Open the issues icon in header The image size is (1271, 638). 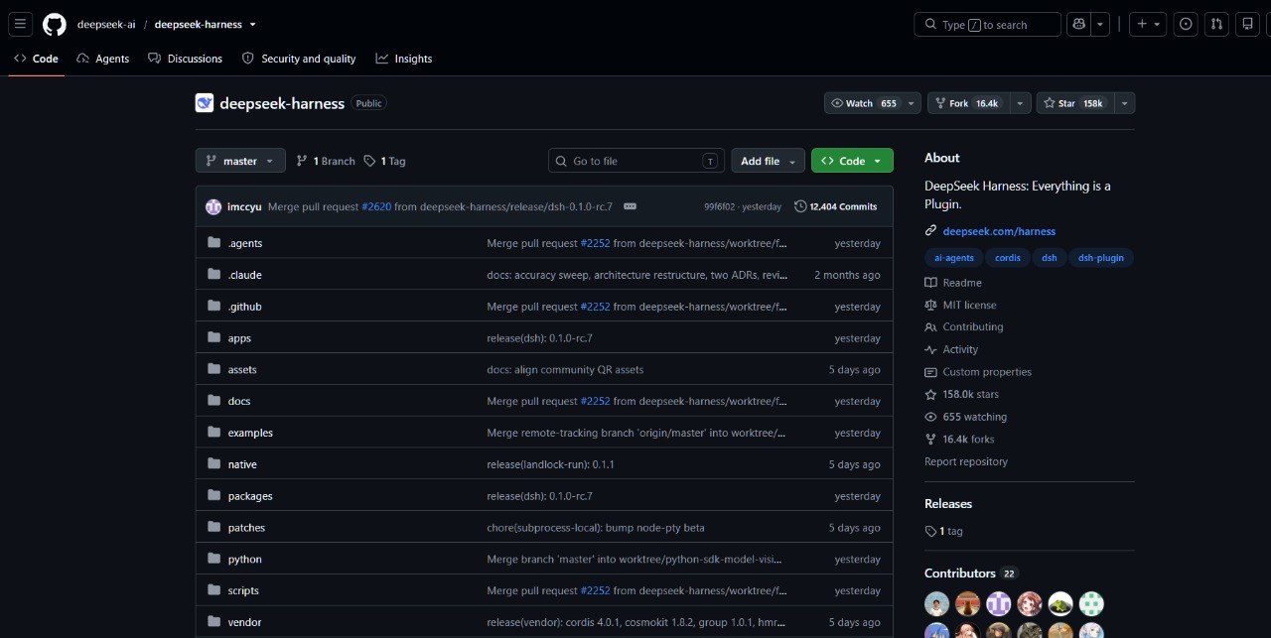(1186, 25)
